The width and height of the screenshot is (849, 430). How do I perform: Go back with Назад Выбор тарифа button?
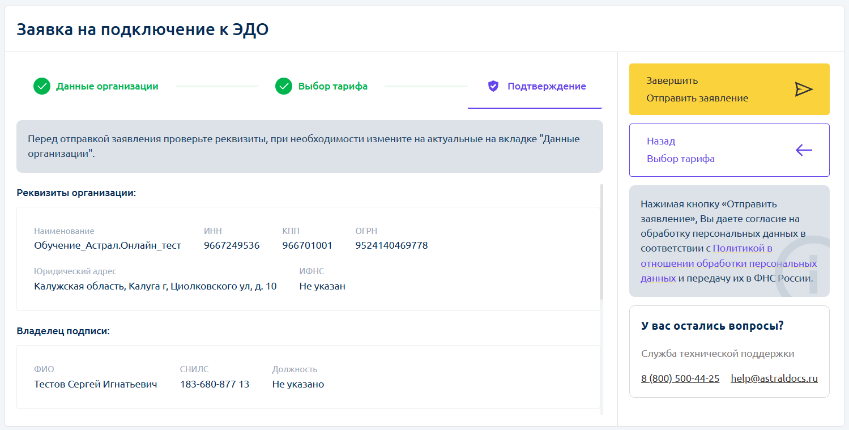click(728, 150)
